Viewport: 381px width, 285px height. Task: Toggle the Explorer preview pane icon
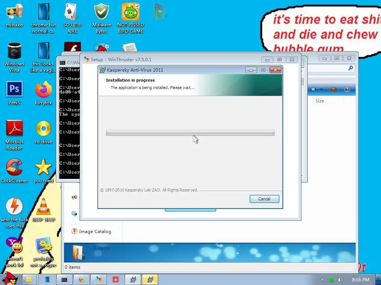tap(334, 89)
